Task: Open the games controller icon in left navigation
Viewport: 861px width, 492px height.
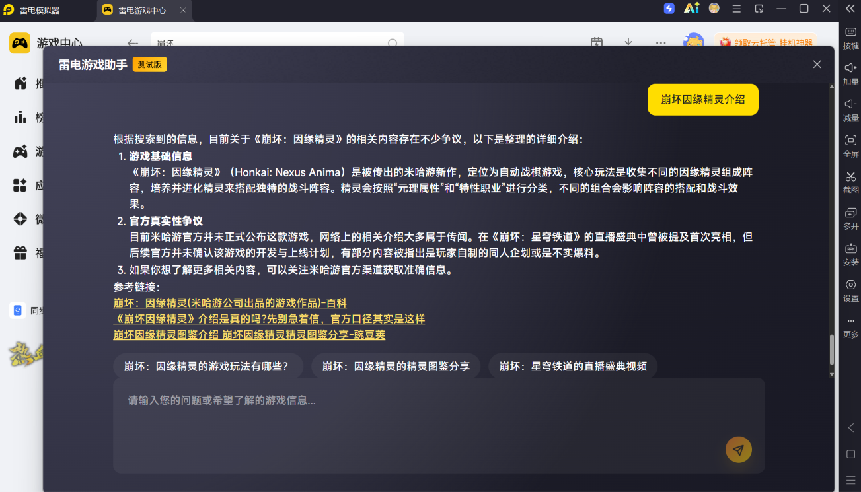Action: point(20,151)
